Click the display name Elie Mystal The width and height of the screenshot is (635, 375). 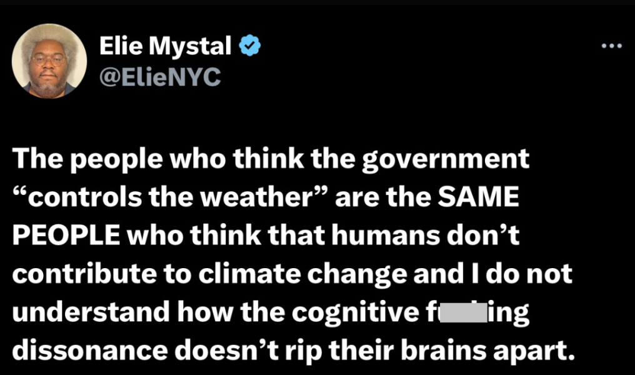[166, 46]
